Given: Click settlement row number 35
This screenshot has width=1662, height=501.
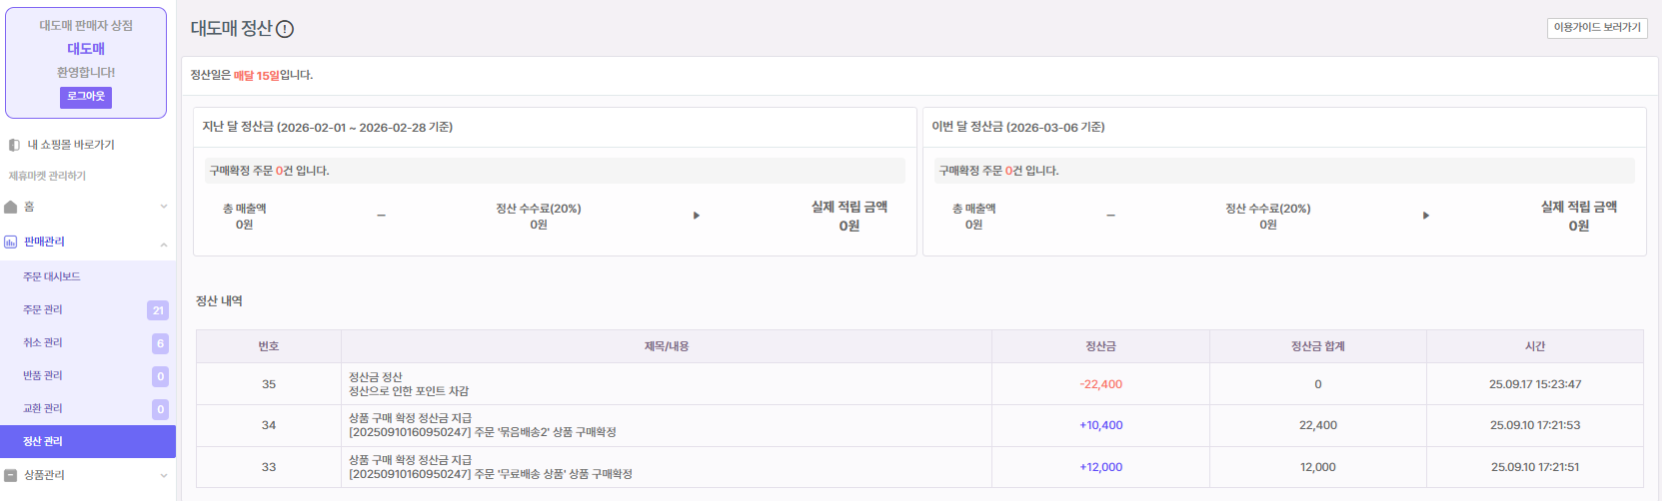Looking at the screenshot, I should pos(269,384).
